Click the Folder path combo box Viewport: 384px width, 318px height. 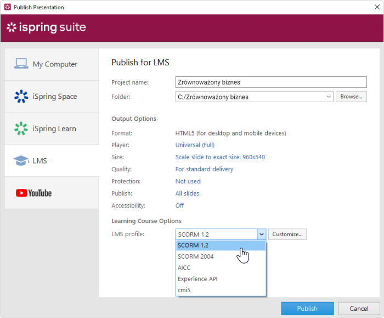pyautogui.click(x=254, y=97)
